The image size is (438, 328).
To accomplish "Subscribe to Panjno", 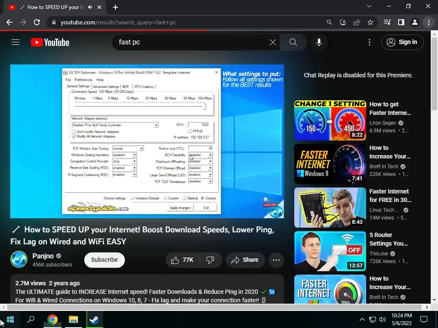I will click(x=104, y=260).
